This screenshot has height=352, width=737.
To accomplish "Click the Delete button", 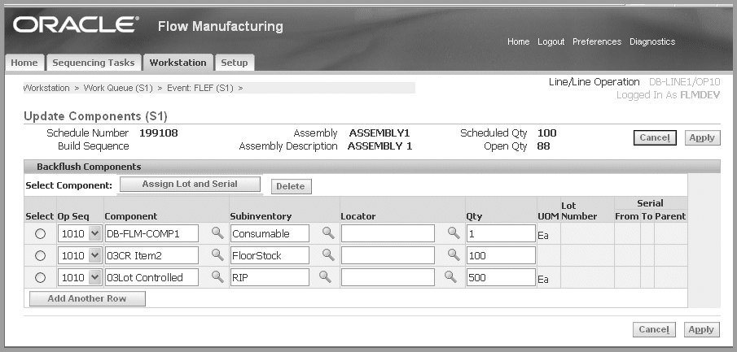I will (291, 186).
